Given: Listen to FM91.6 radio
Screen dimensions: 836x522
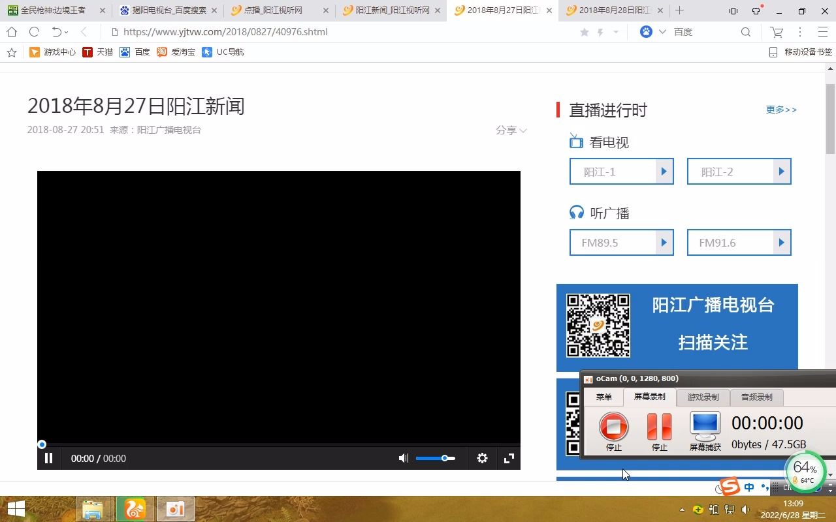Looking at the screenshot, I should point(739,242).
